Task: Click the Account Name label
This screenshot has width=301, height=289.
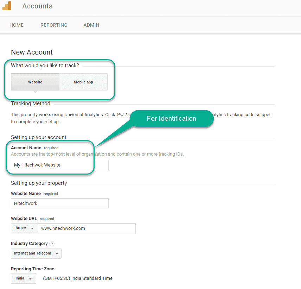Action: click(x=26, y=147)
